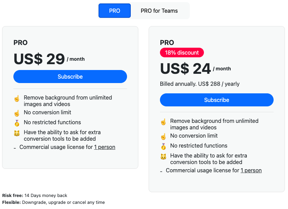288x209 pixels.
Task: Open the 1 person link in monthly plan
Action: pyautogui.click(x=105, y=147)
